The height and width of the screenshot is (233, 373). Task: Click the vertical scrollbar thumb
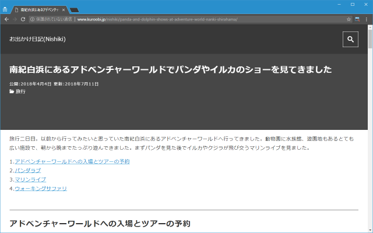point(370,39)
